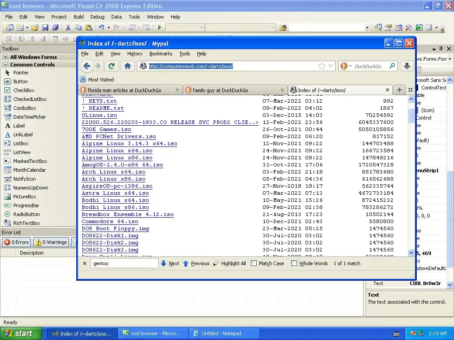The height and width of the screenshot is (340, 454).
Task: Open the 700K Games.iso link
Action: [106, 129]
